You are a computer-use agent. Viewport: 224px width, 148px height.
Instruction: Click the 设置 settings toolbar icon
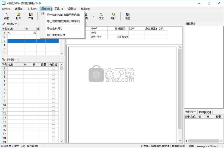(128, 16)
